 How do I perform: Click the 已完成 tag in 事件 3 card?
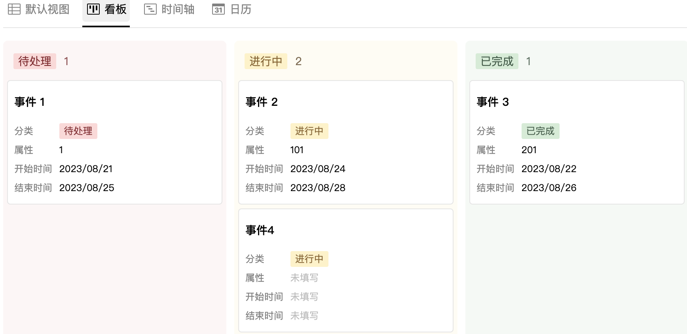tap(541, 131)
